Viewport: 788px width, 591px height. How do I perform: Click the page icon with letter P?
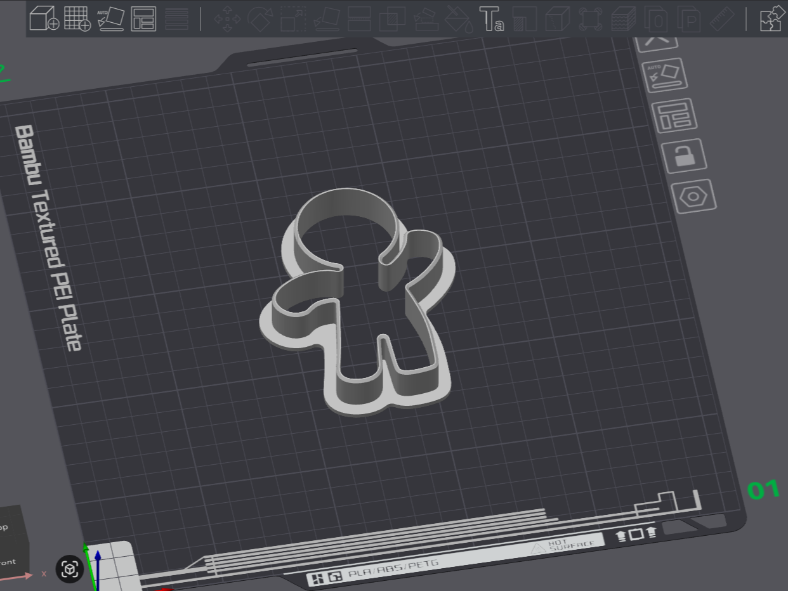pyautogui.click(x=690, y=18)
